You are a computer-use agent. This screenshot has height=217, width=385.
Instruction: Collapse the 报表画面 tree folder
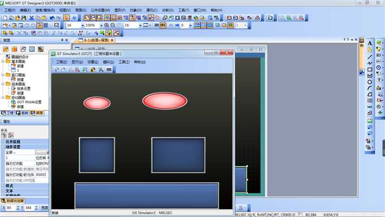coord(3,84)
